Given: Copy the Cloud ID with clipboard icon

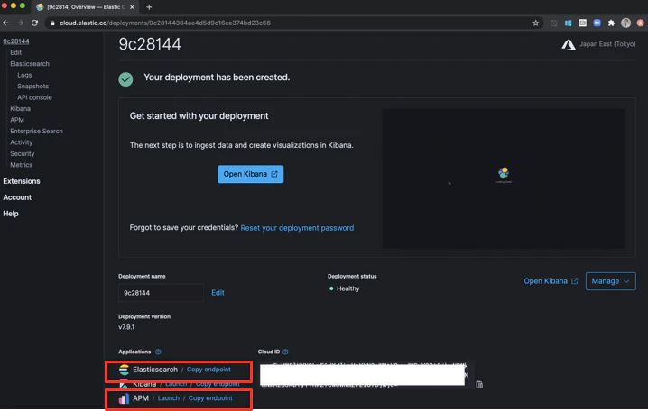Looking at the screenshot, I should tap(479, 385).
